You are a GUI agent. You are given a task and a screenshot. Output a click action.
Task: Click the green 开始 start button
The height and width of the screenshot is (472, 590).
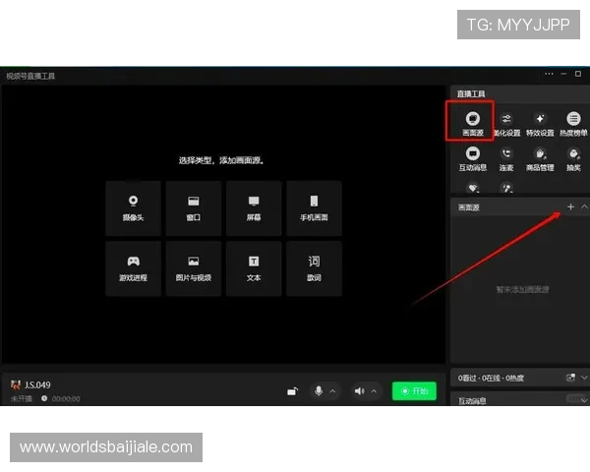(x=414, y=391)
